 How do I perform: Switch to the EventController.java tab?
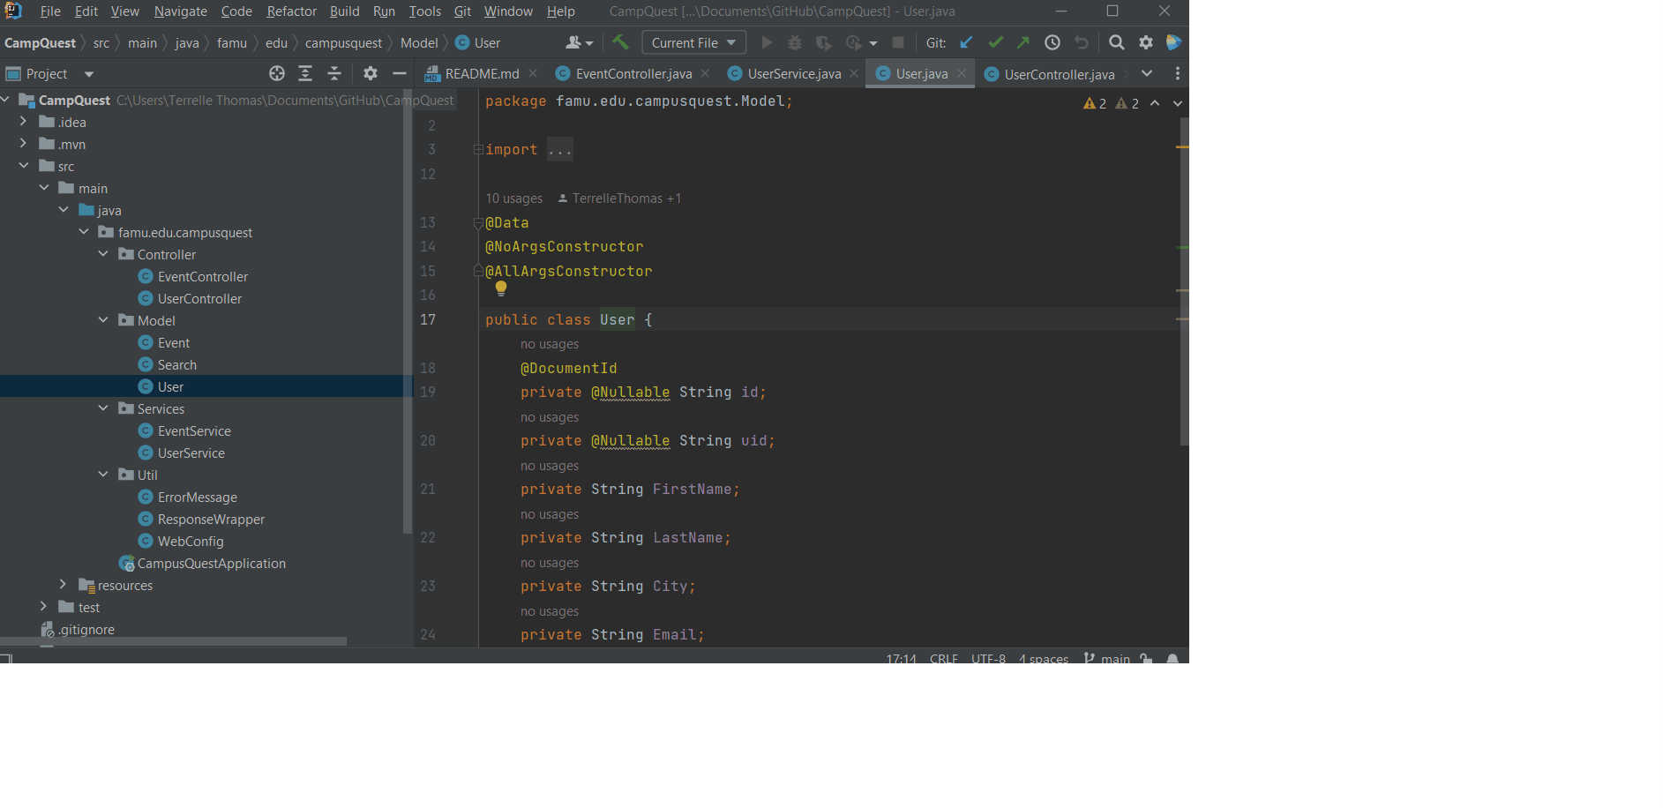tap(633, 74)
